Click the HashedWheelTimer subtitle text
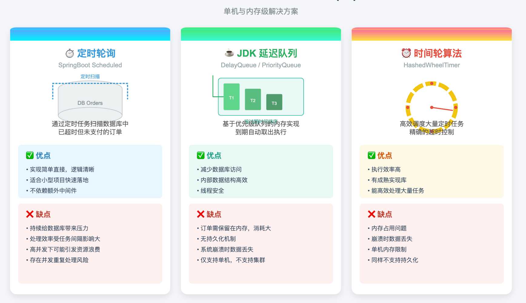Image resolution: width=526 pixels, height=303 pixels. [431, 65]
